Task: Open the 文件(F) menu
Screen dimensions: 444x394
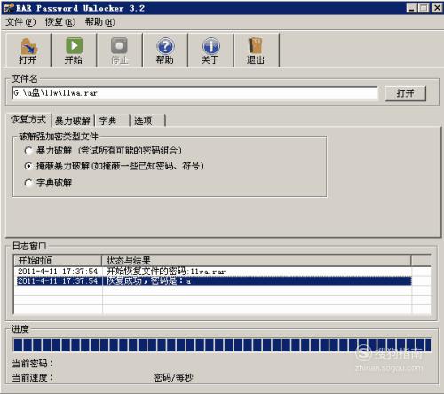Action: point(20,22)
